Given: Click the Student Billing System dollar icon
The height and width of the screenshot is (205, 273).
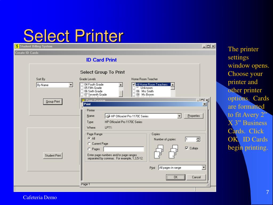Looking at the screenshot, I should (17, 46).
